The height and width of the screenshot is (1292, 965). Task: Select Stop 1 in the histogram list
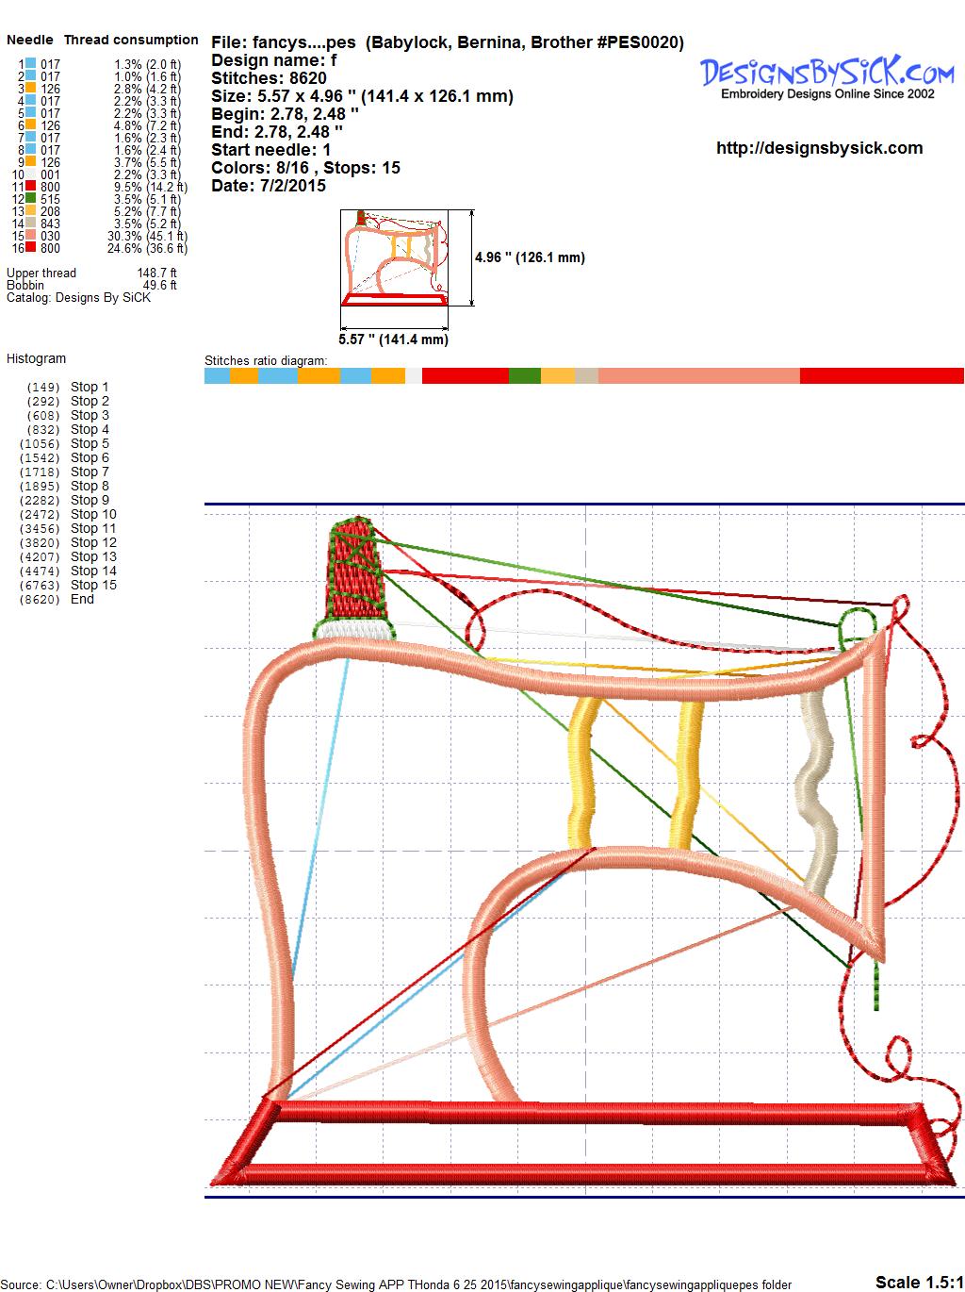pos(90,387)
